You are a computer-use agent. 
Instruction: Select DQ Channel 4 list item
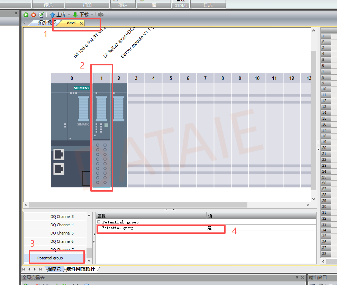(x=62, y=225)
